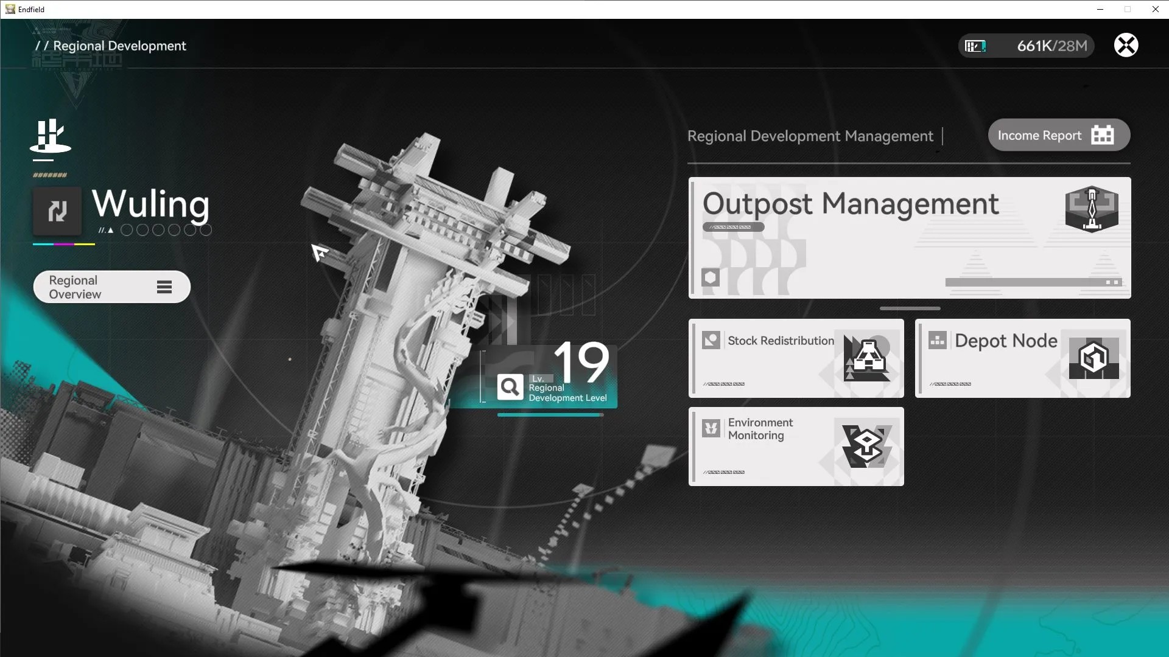The height and width of the screenshot is (657, 1169).
Task: Click the Wuling region switch icon
Action: [57, 211]
